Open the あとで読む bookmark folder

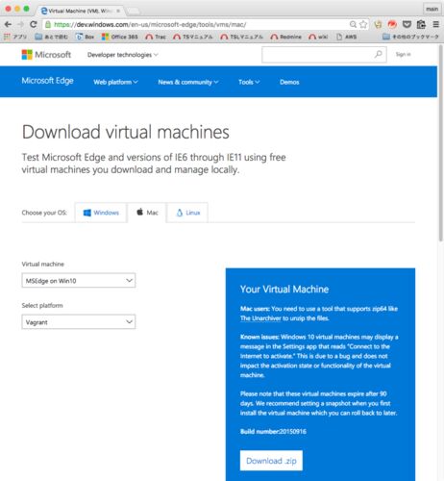[x=51, y=37]
